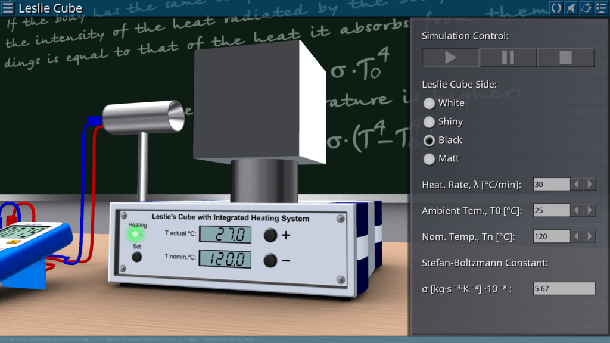The image size is (610, 343).
Task: Decrease the heating rate with left arrow
Action: (577, 185)
